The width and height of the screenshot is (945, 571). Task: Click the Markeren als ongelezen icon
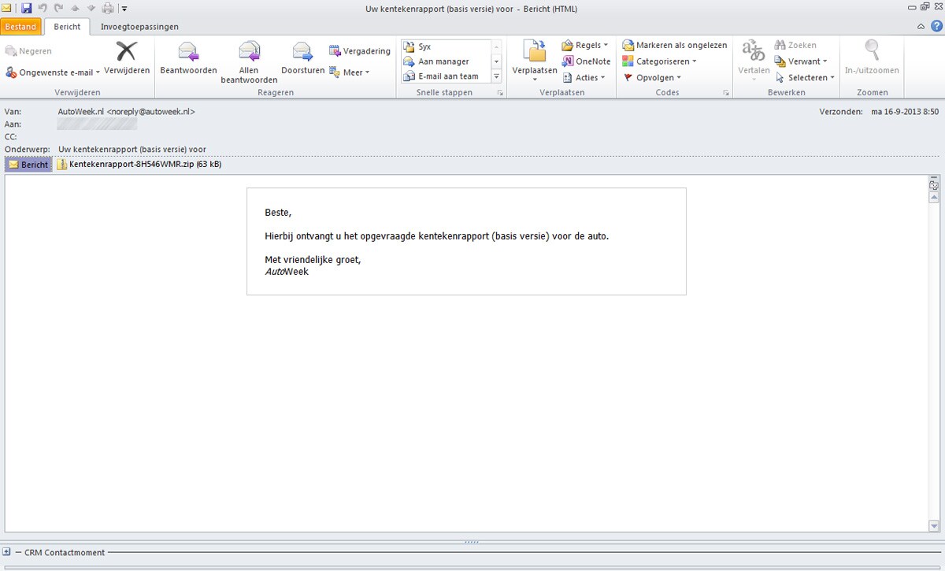(x=628, y=46)
